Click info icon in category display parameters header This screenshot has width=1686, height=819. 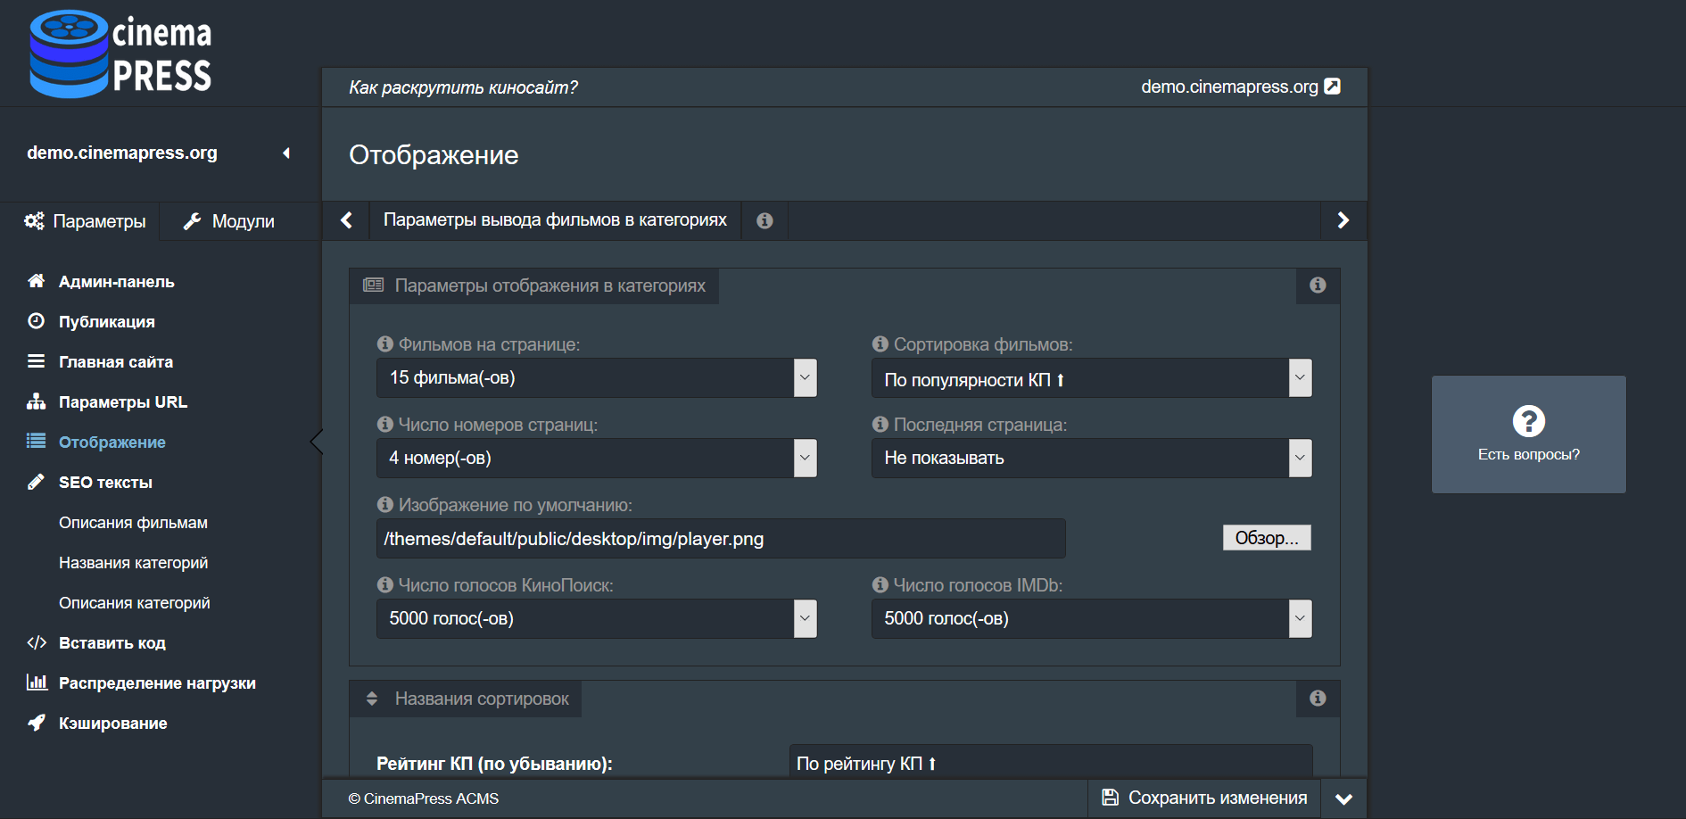1318,285
